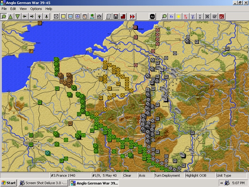Click the black T up-arrow icon

click(200, 16)
